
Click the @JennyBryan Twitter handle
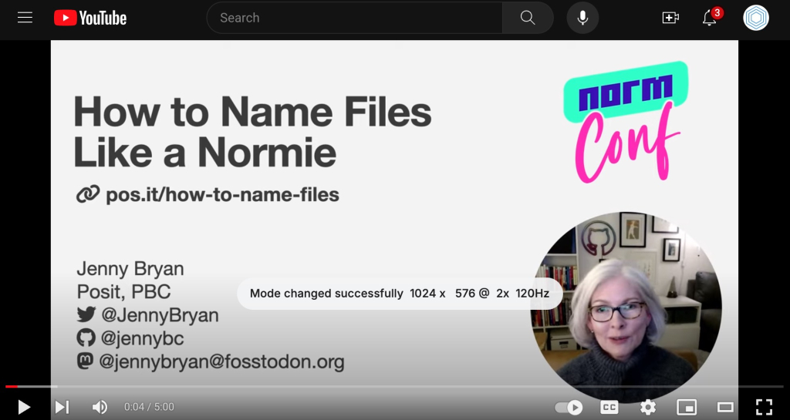point(160,315)
